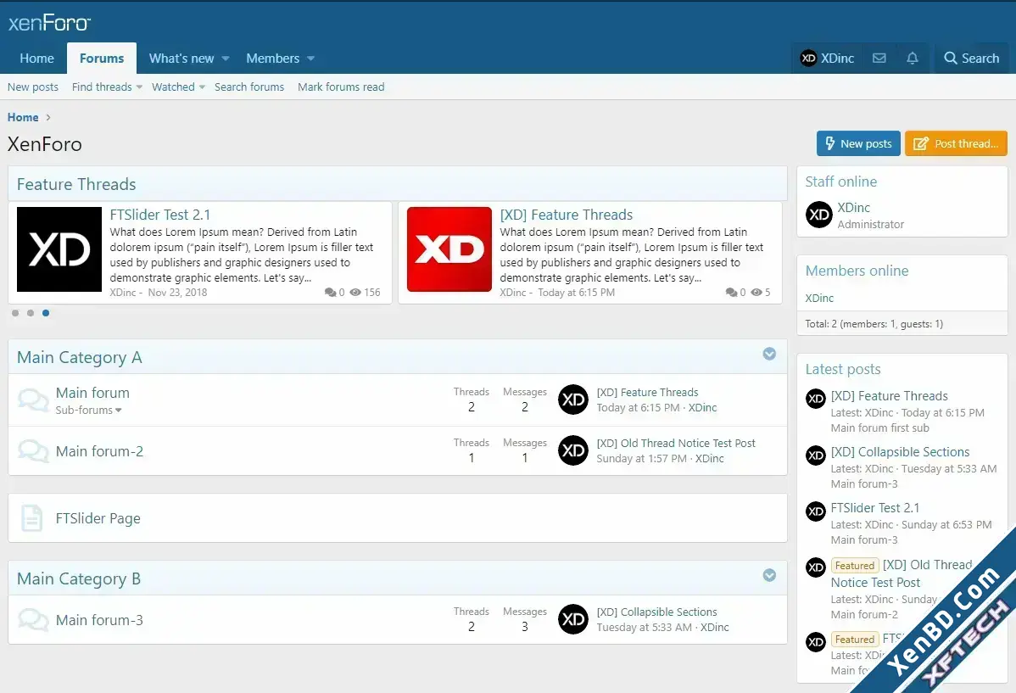Open the What's new tab
1016x693 pixels.
pyautogui.click(x=181, y=59)
